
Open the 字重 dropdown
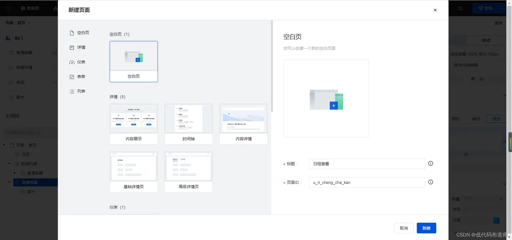[x=483, y=199]
